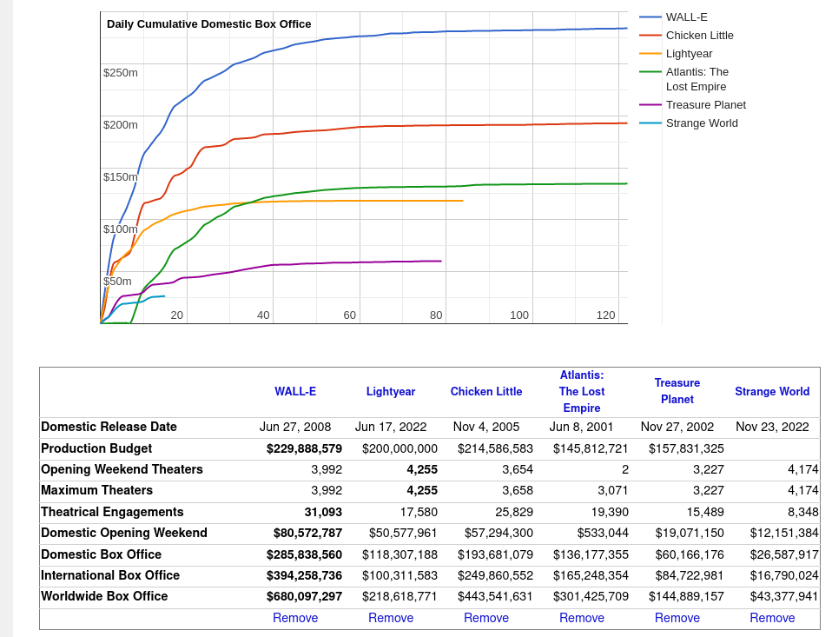Image resolution: width=832 pixels, height=637 pixels.
Task: Click the release date Nov 4, 2005
Action: point(486,427)
